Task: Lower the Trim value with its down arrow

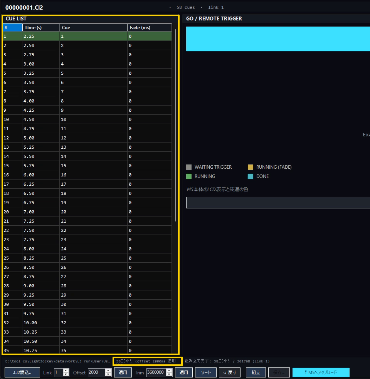Action: (x=169, y=374)
